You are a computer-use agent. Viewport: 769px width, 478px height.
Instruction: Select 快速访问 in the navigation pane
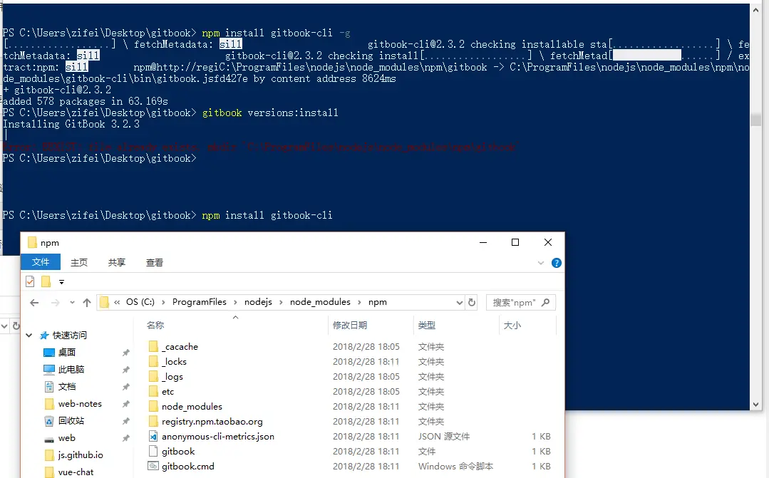pos(70,336)
